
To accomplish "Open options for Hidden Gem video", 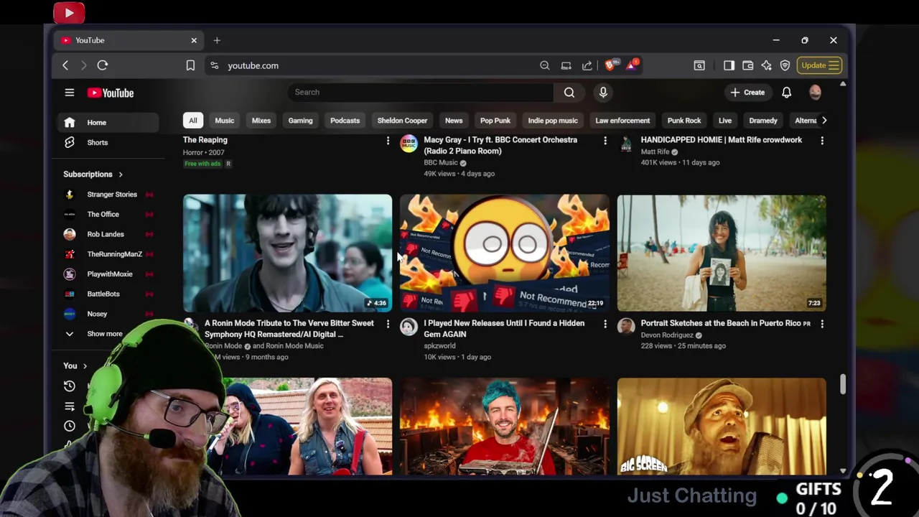I will coord(605,324).
